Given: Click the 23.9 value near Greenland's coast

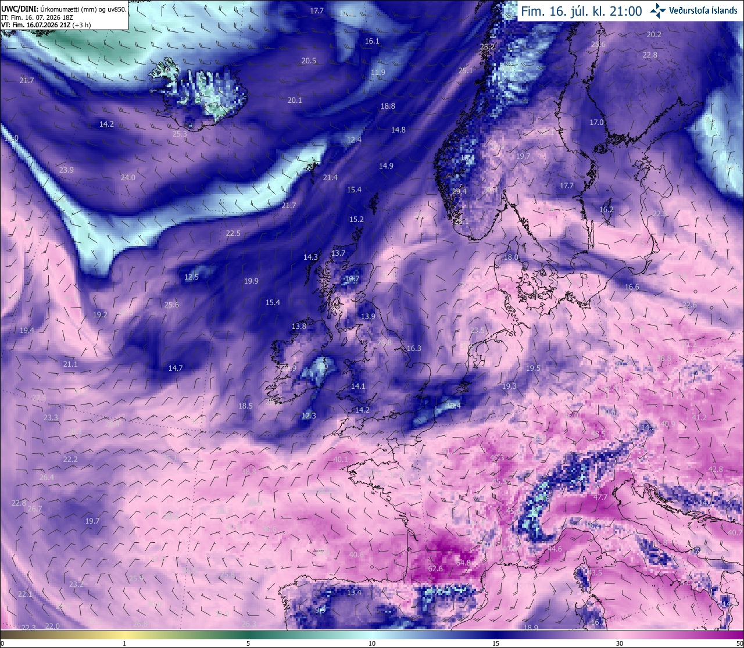Looking at the screenshot, I should (66, 170).
